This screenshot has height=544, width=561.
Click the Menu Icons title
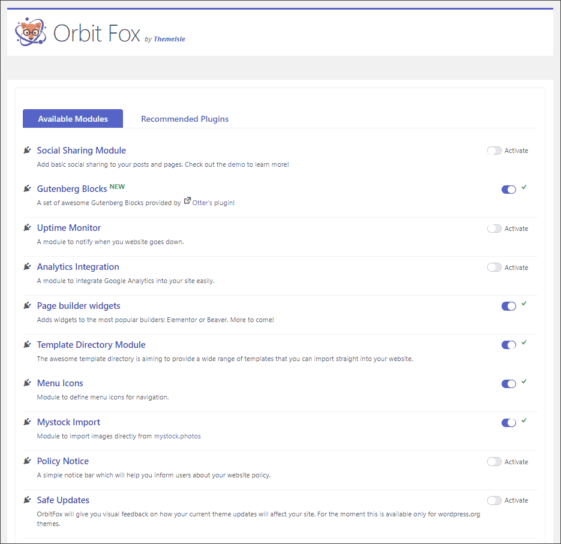[x=60, y=383]
